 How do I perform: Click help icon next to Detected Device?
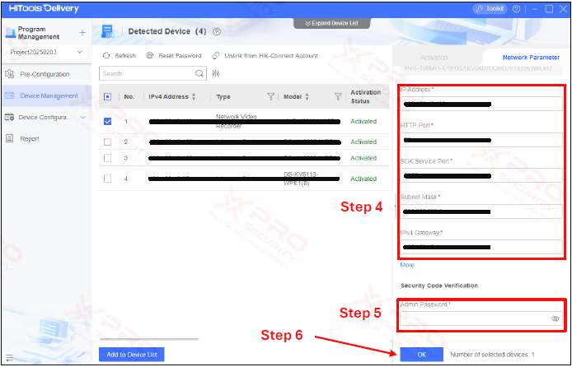[x=217, y=31]
